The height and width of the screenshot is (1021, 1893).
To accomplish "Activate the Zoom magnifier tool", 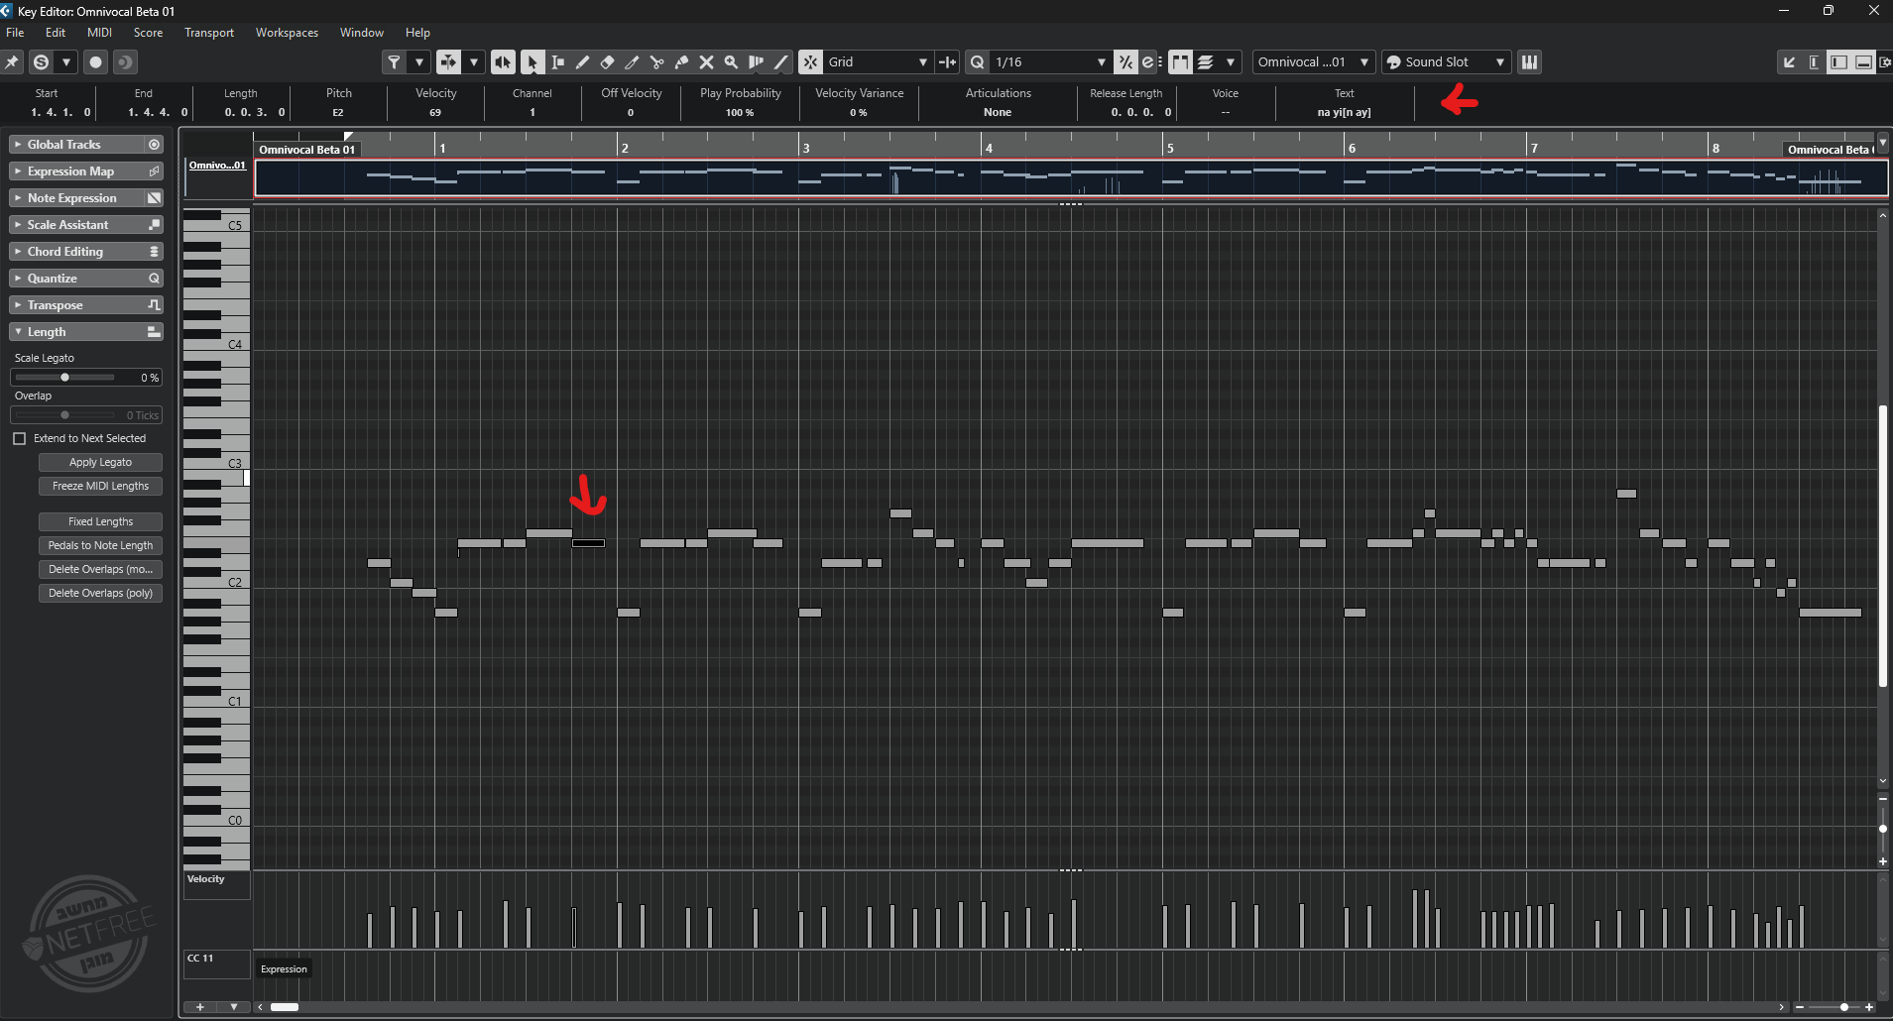I will click(x=731, y=62).
